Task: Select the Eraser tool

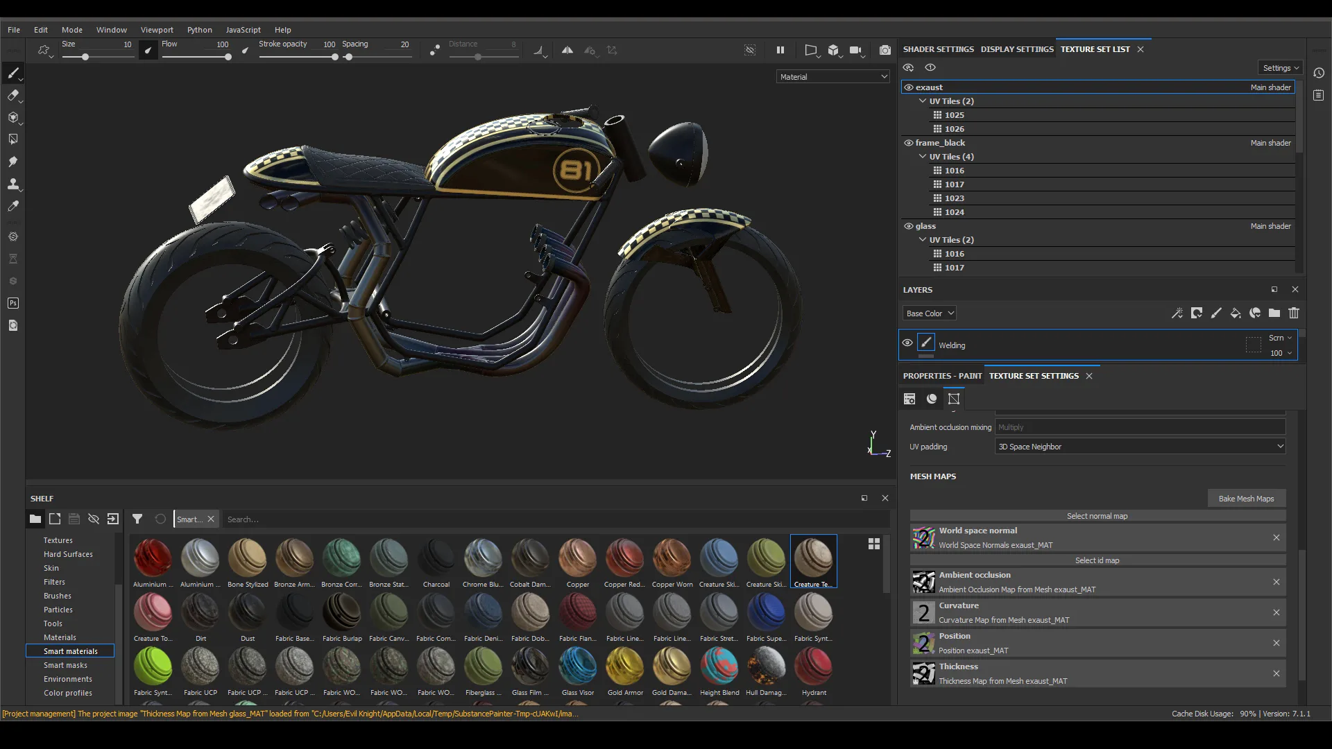Action: pos(12,96)
